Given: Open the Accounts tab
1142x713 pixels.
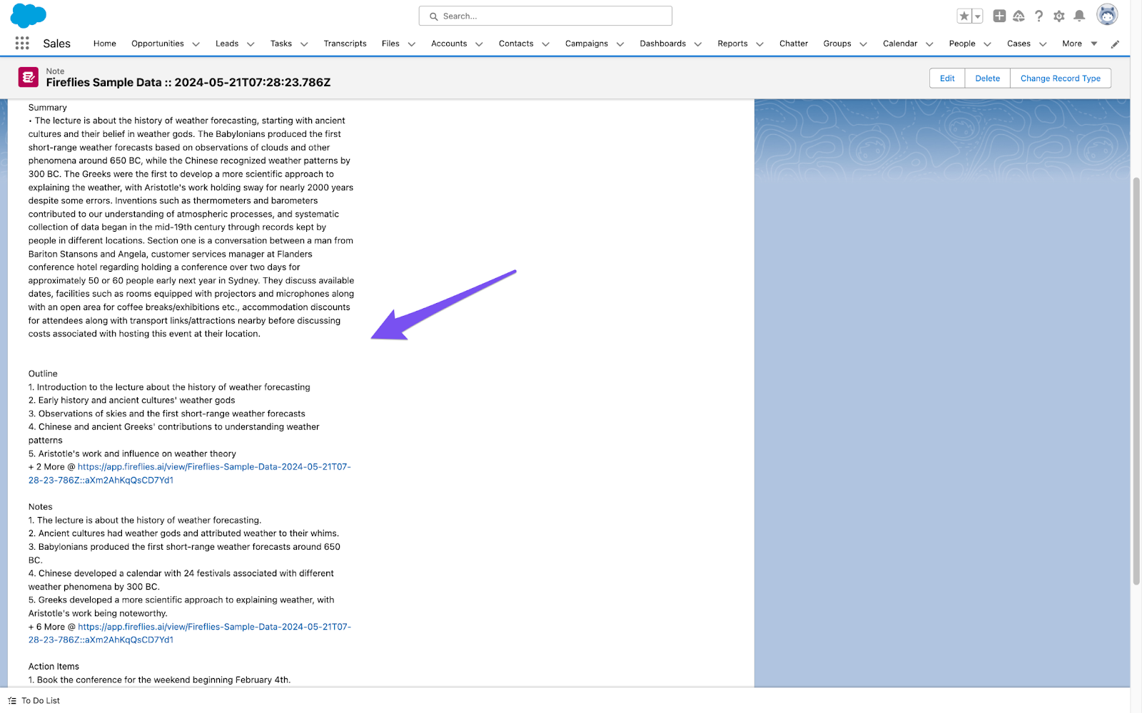Looking at the screenshot, I should [449, 43].
